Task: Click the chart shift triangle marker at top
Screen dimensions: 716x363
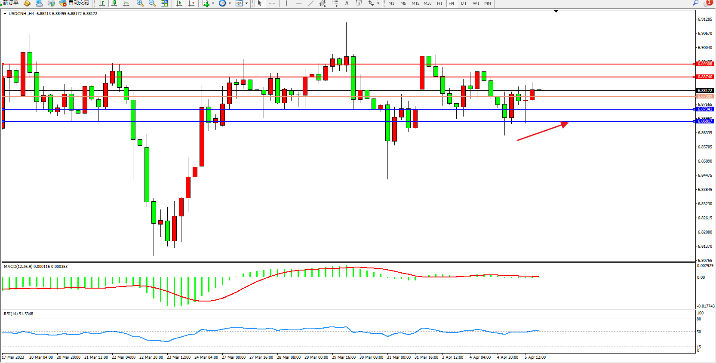Action: coord(556,11)
